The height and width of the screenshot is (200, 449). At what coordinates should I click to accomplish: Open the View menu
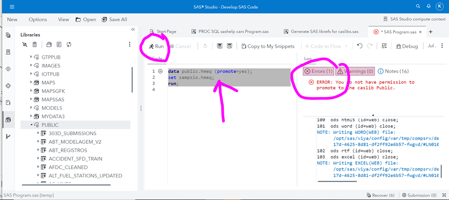tap(64, 19)
